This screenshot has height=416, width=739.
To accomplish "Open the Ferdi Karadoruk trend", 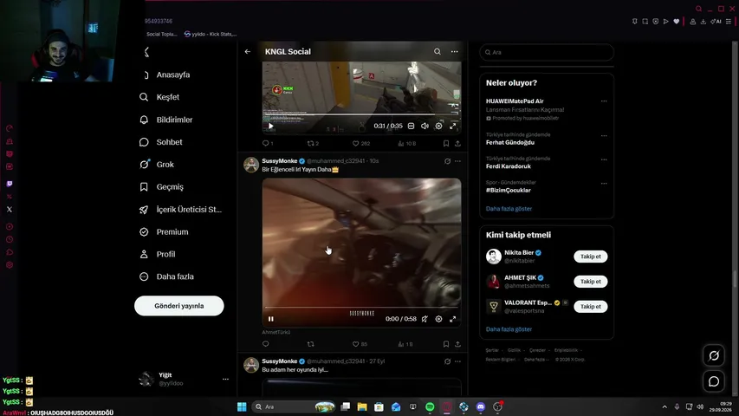I will click(x=508, y=166).
